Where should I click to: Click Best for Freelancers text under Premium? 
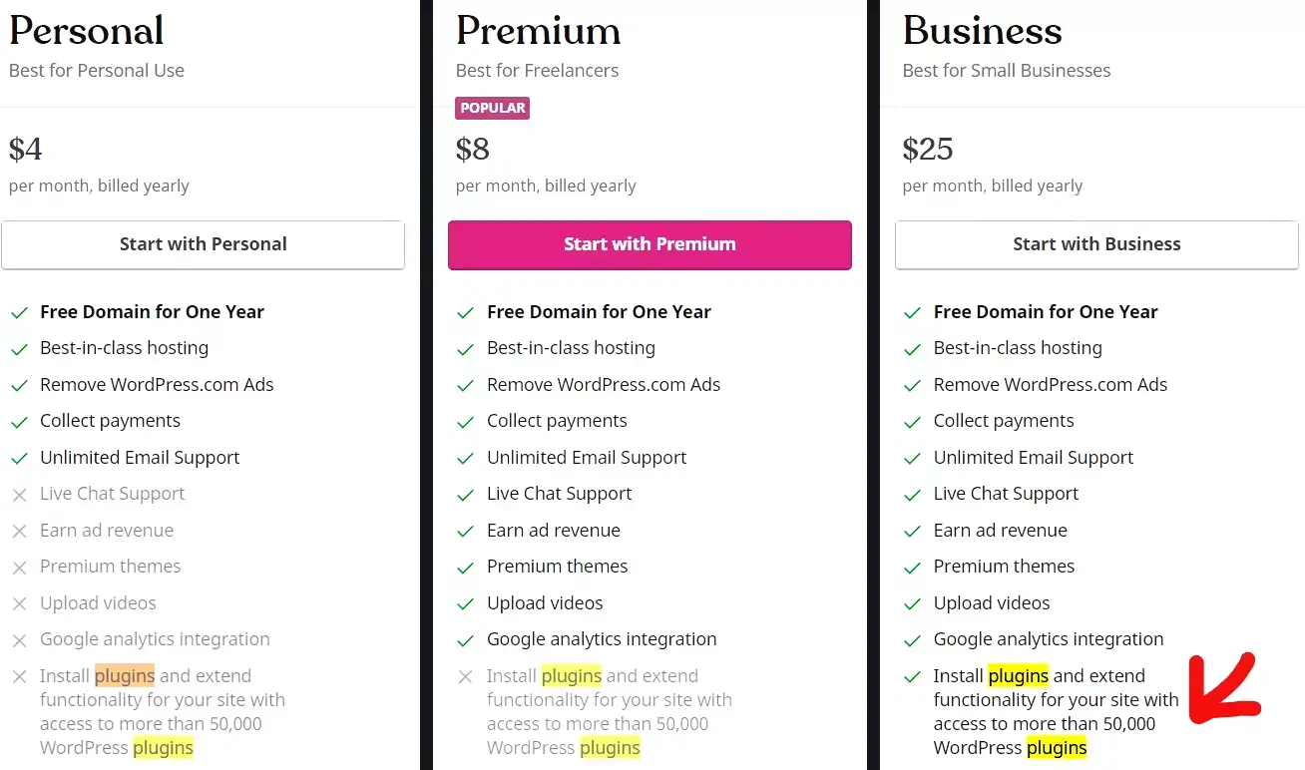[x=537, y=70]
